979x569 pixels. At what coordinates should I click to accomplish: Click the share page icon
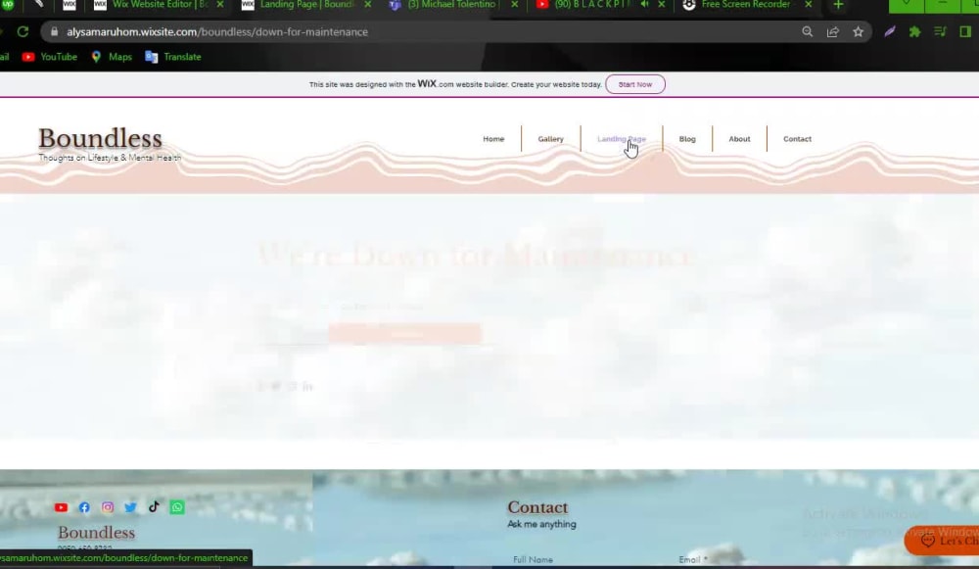pyautogui.click(x=833, y=32)
